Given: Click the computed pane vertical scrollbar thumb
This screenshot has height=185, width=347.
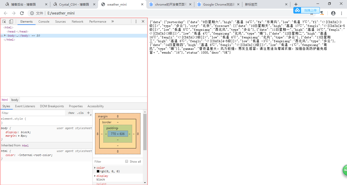Looking at the screenshot, I should (x=145, y=132).
